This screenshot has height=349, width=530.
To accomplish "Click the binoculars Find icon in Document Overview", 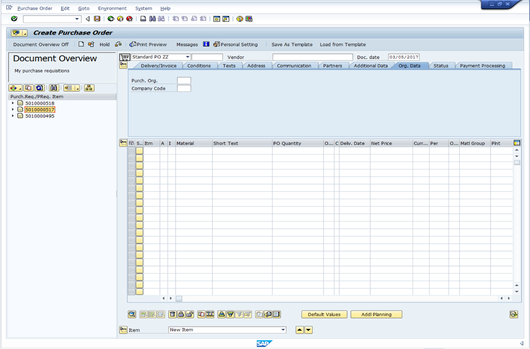I will pos(54,88).
